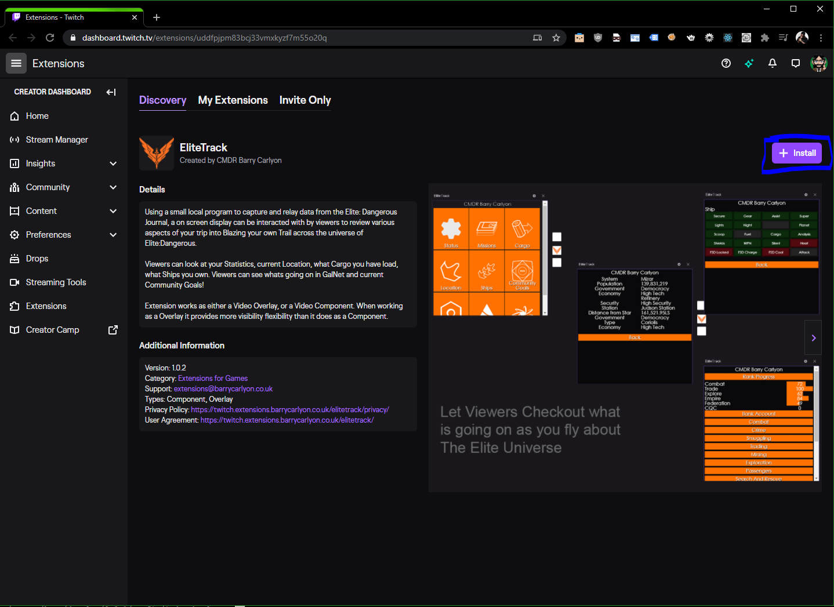Click the EliteTrack screenshot preview image
Image resolution: width=834 pixels, height=607 pixels.
(x=625, y=338)
